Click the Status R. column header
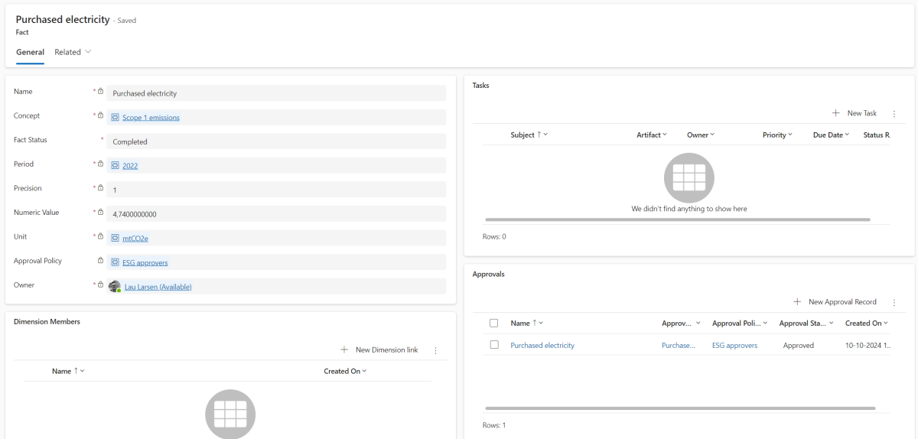This screenshot has height=439, width=918. tap(877, 135)
